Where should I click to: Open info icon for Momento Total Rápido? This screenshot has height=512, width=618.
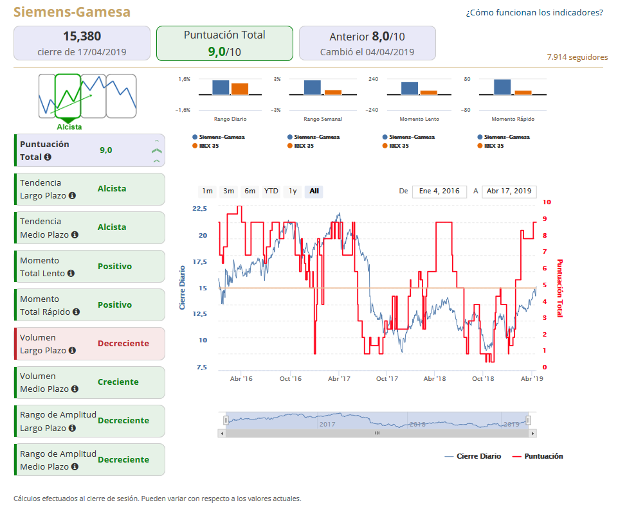point(76,312)
